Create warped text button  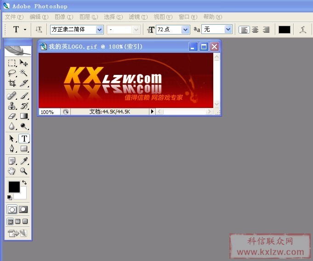(303, 30)
